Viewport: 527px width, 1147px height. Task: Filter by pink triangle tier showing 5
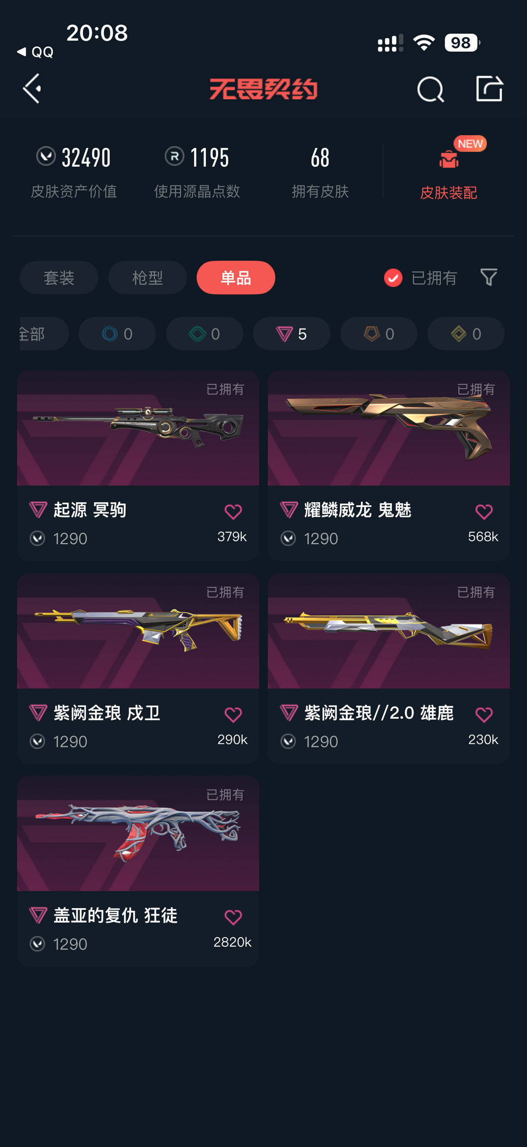(x=291, y=334)
